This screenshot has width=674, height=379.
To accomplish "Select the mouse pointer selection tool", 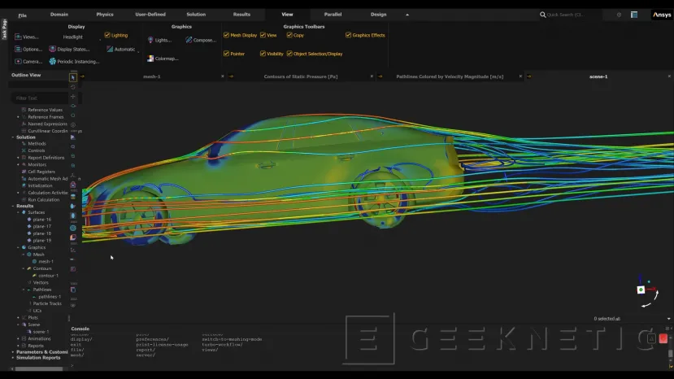I will [x=73, y=77].
